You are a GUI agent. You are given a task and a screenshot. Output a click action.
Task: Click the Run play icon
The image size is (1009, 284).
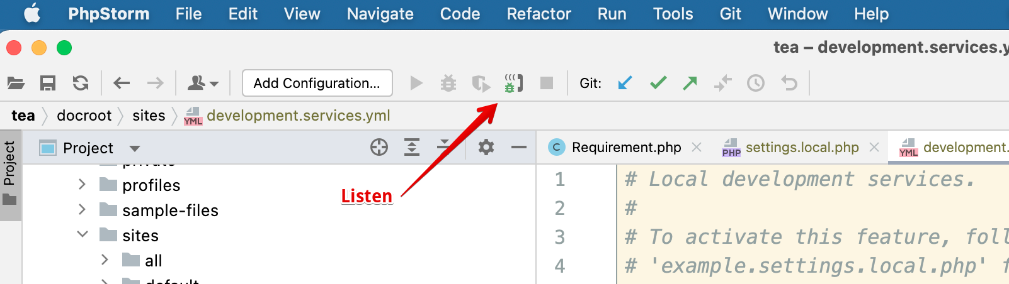pos(416,83)
